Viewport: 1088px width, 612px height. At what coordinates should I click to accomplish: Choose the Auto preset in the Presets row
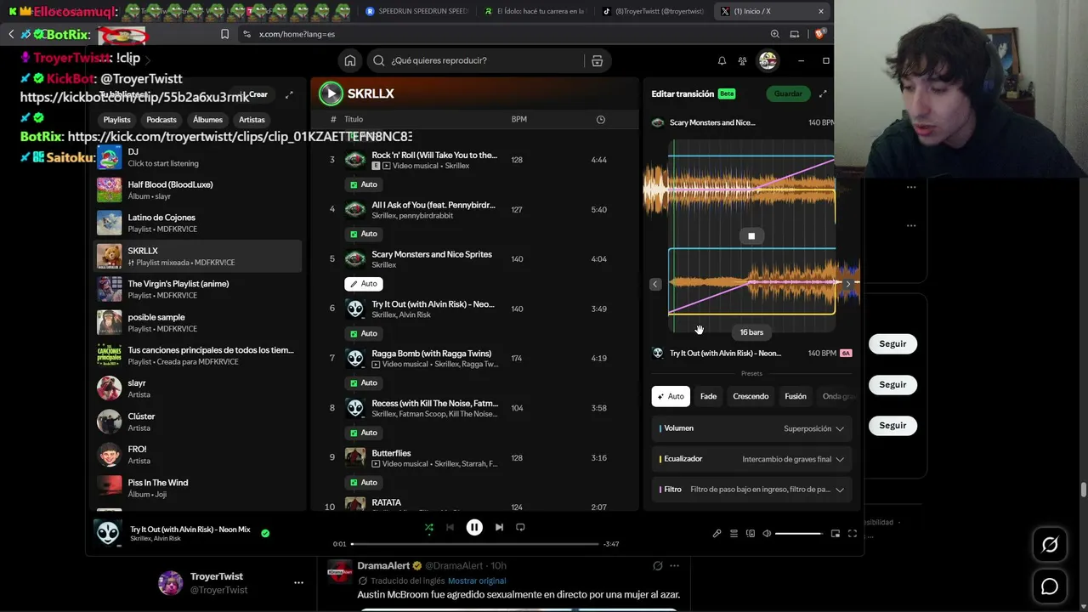pos(671,396)
